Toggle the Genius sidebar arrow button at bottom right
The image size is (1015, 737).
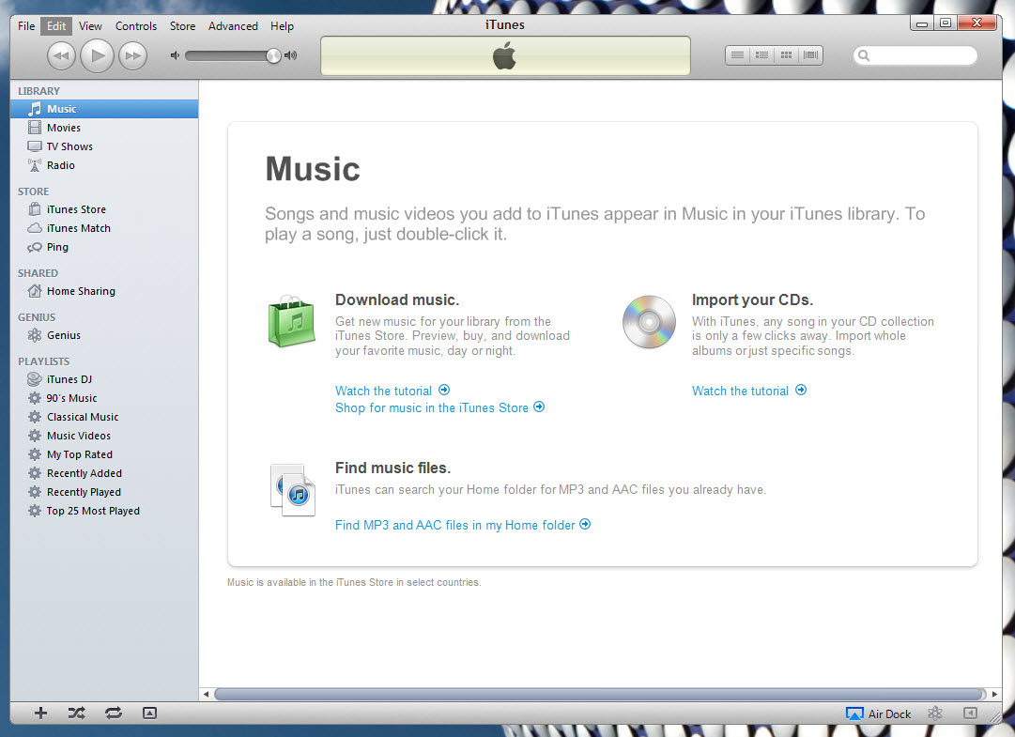pyautogui.click(x=970, y=713)
